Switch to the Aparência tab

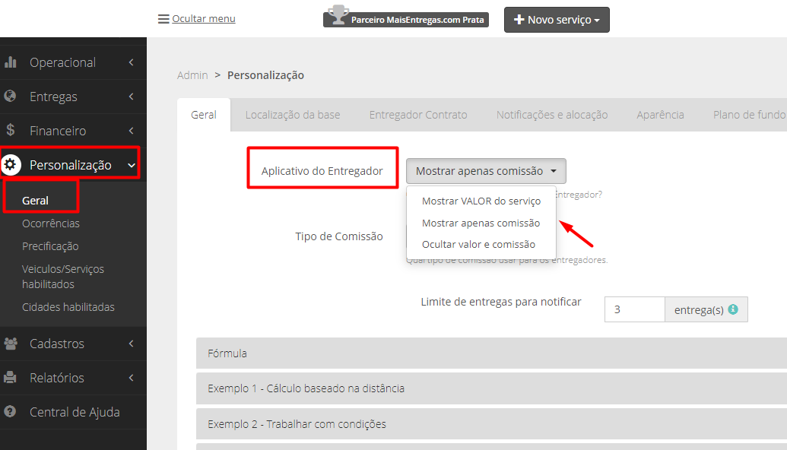click(661, 115)
